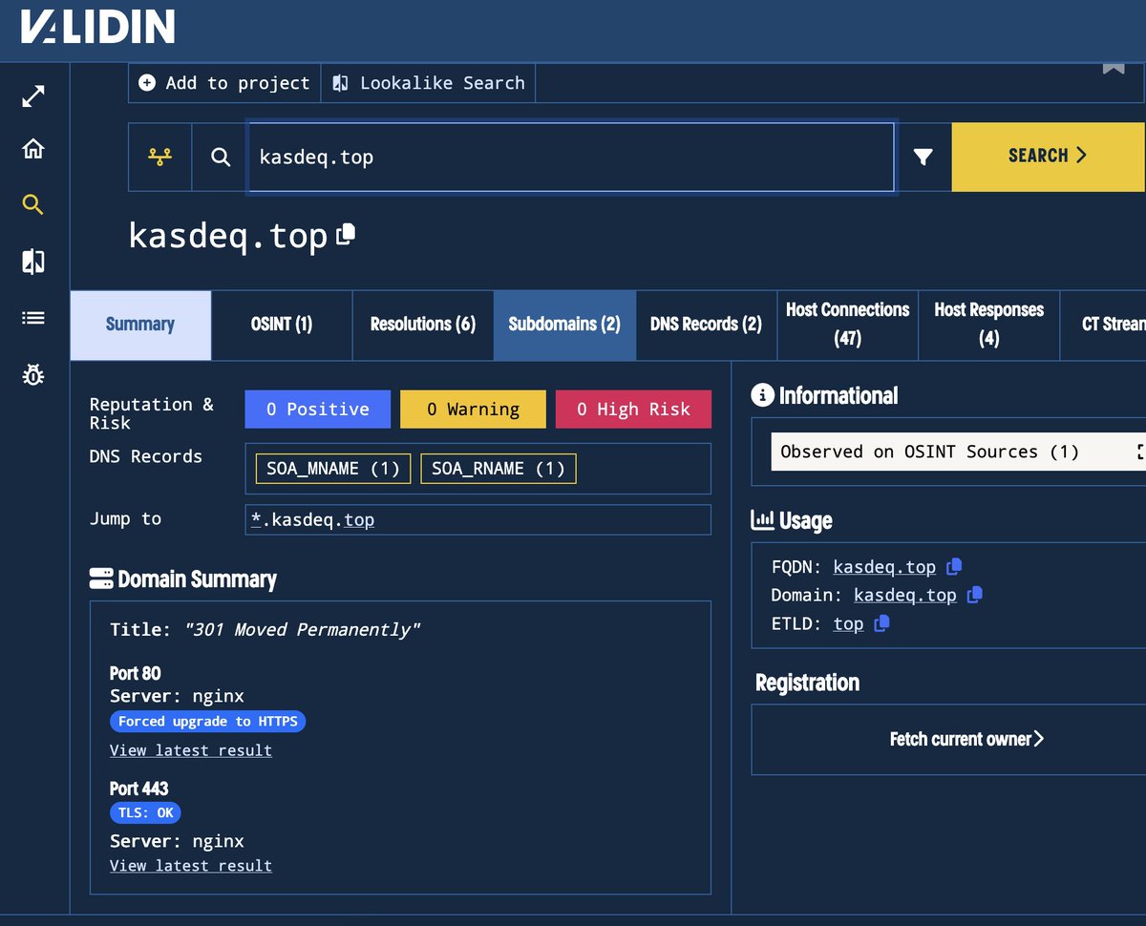Screen dimensions: 1146x926
Task: Click the Forced upgrade to HTTPS badge
Action: point(208,722)
